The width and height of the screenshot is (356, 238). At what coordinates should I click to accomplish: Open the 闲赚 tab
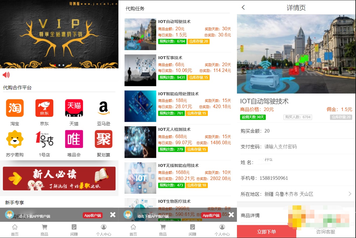[x=74, y=230]
